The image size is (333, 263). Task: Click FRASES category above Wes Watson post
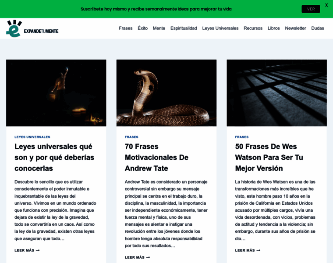click(242, 137)
